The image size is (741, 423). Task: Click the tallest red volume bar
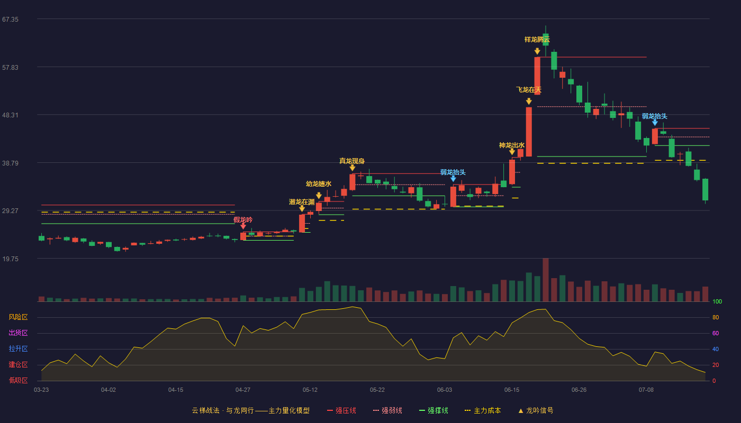546,280
